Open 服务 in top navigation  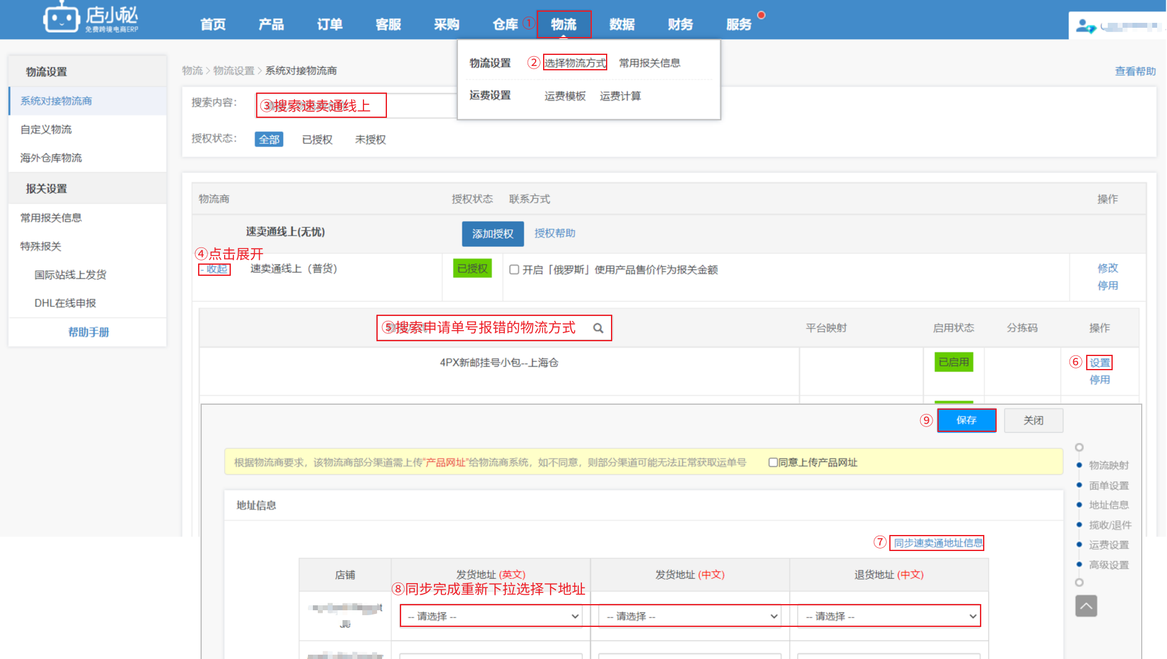(739, 24)
